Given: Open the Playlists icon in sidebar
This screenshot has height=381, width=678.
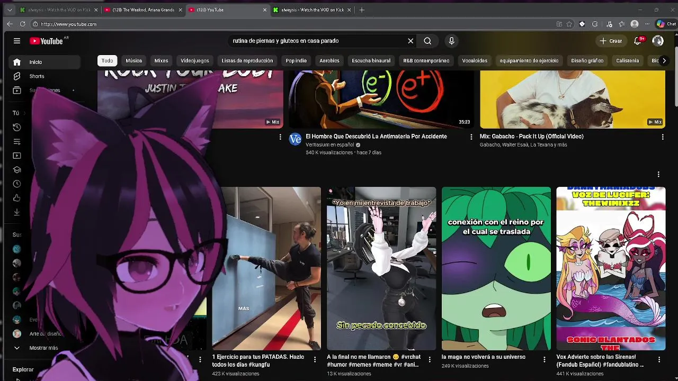Looking at the screenshot, I should 17,141.
